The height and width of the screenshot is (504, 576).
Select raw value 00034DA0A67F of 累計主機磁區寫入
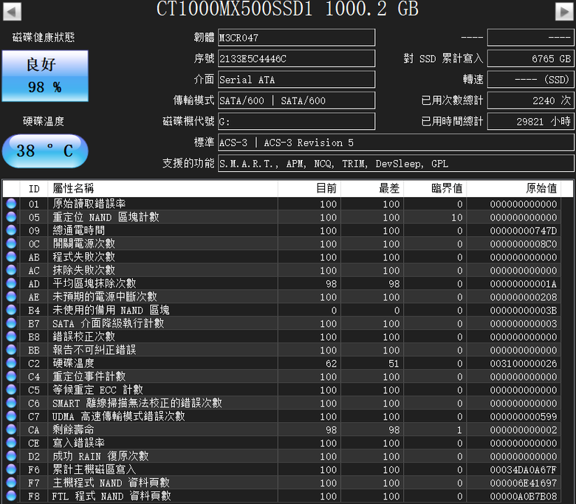tap(524, 470)
